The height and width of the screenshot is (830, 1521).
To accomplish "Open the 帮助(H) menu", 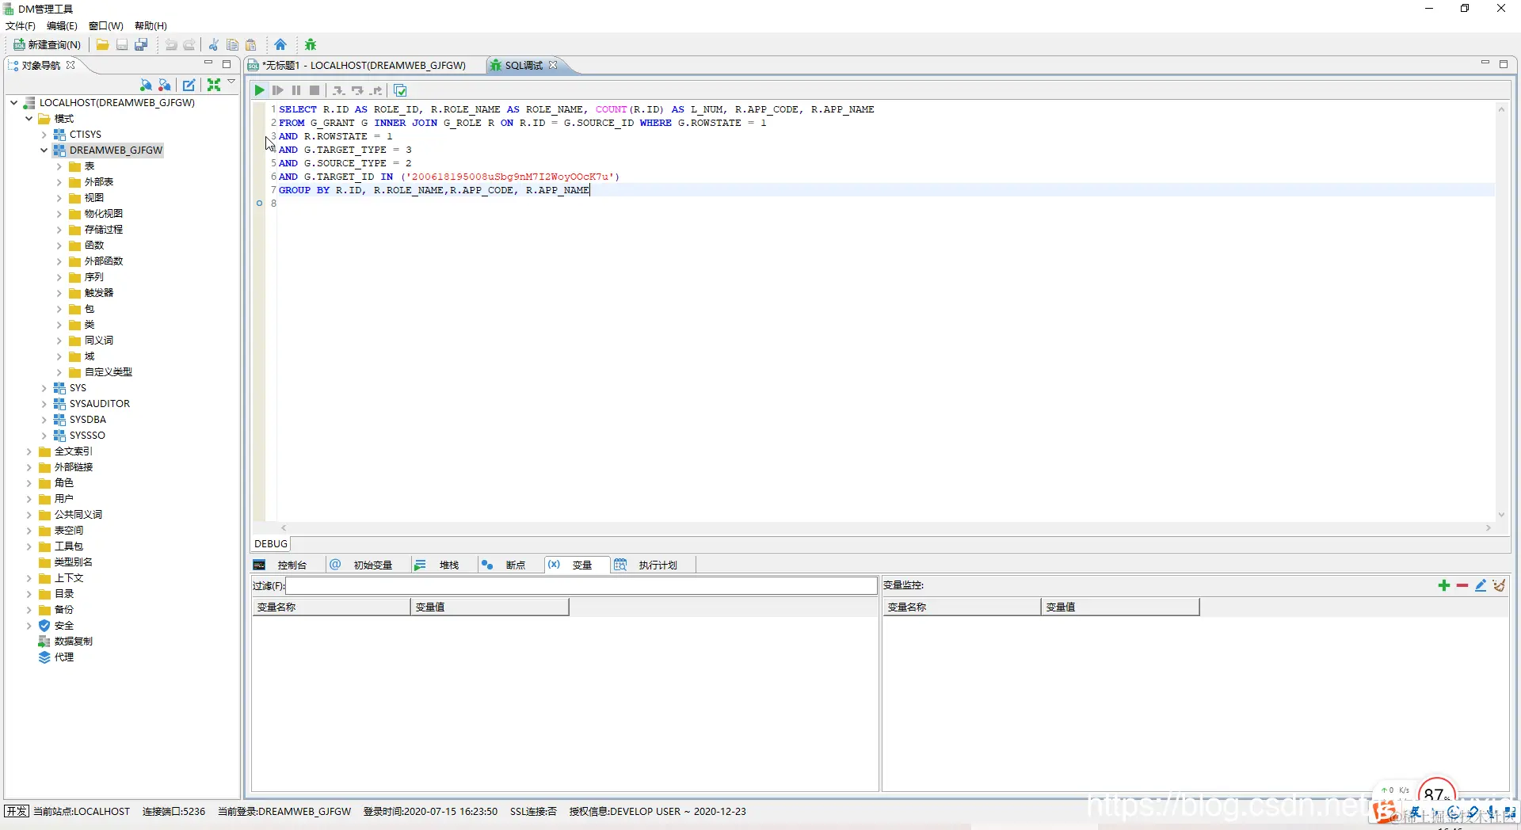I will pyautogui.click(x=151, y=26).
